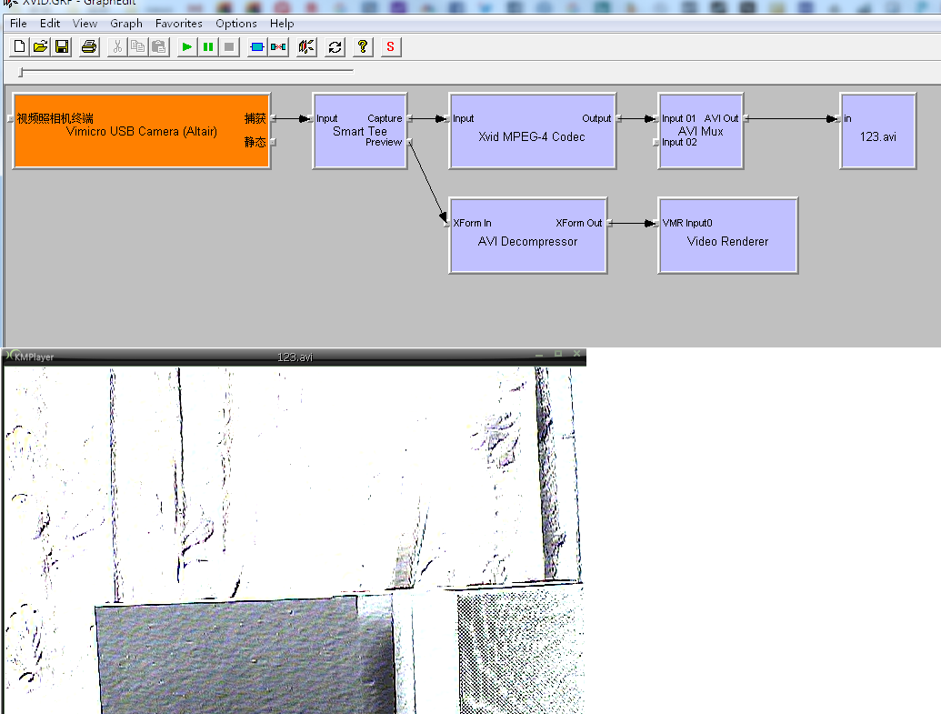The image size is (941, 714).
Task: Click the in pin on 123.avi filter
Action: [837, 118]
